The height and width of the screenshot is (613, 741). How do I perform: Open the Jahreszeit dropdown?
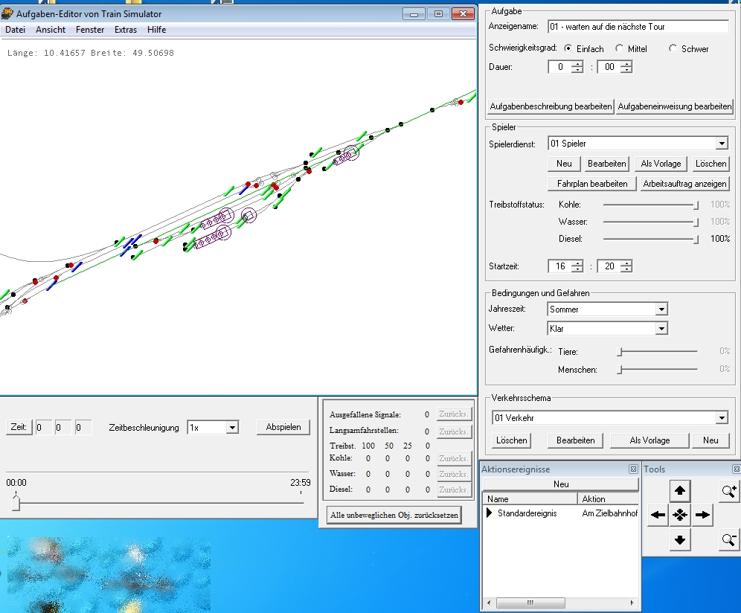tap(661, 309)
